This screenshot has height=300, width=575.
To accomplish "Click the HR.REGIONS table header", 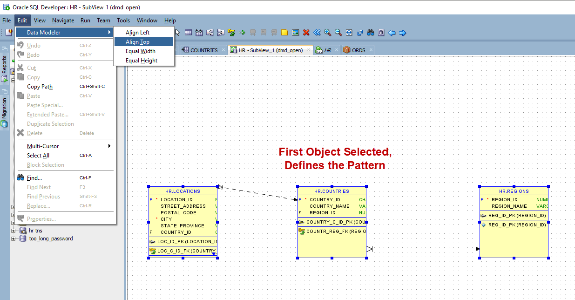I will [x=514, y=191].
